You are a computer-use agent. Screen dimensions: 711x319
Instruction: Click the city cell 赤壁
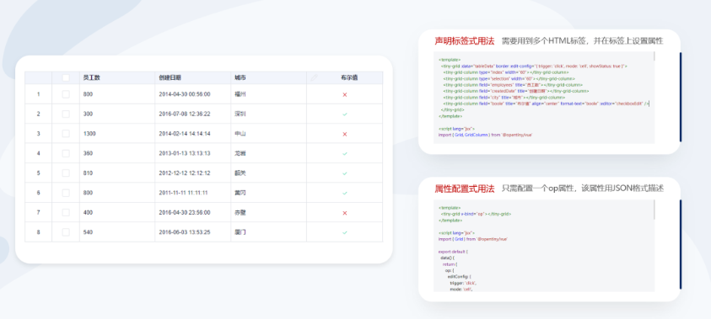click(x=240, y=213)
